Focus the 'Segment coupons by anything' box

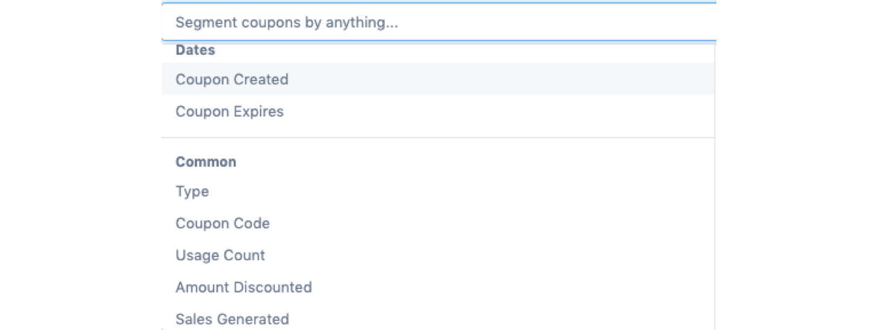click(x=438, y=23)
